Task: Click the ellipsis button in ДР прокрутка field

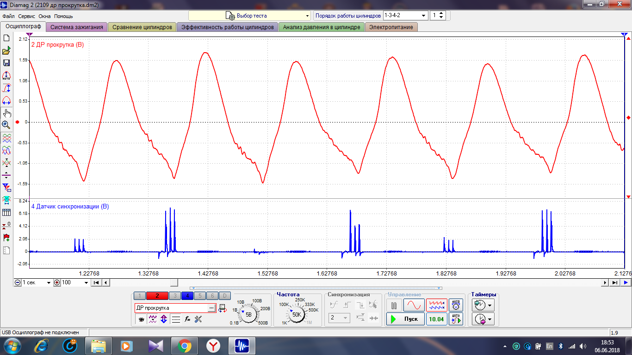Action: [x=211, y=308]
